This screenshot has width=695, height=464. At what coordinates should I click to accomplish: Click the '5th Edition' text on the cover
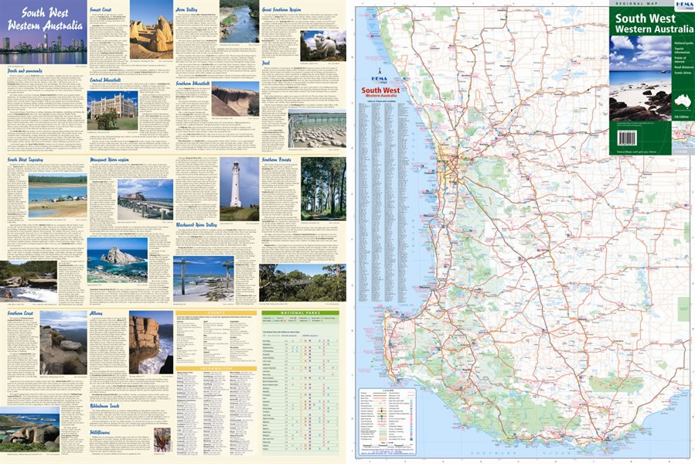tap(680, 116)
